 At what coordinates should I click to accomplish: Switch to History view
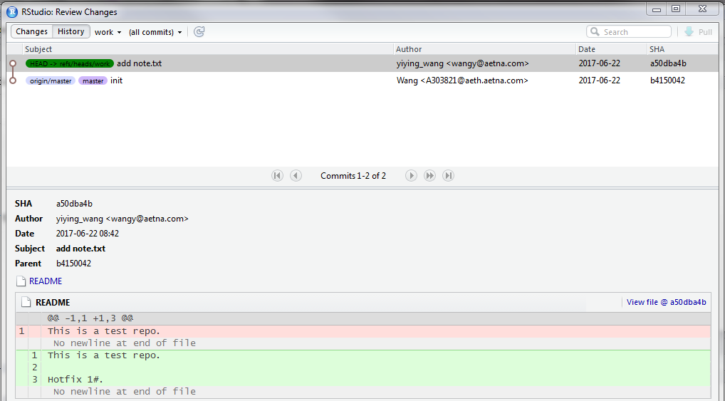pos(71,32)
